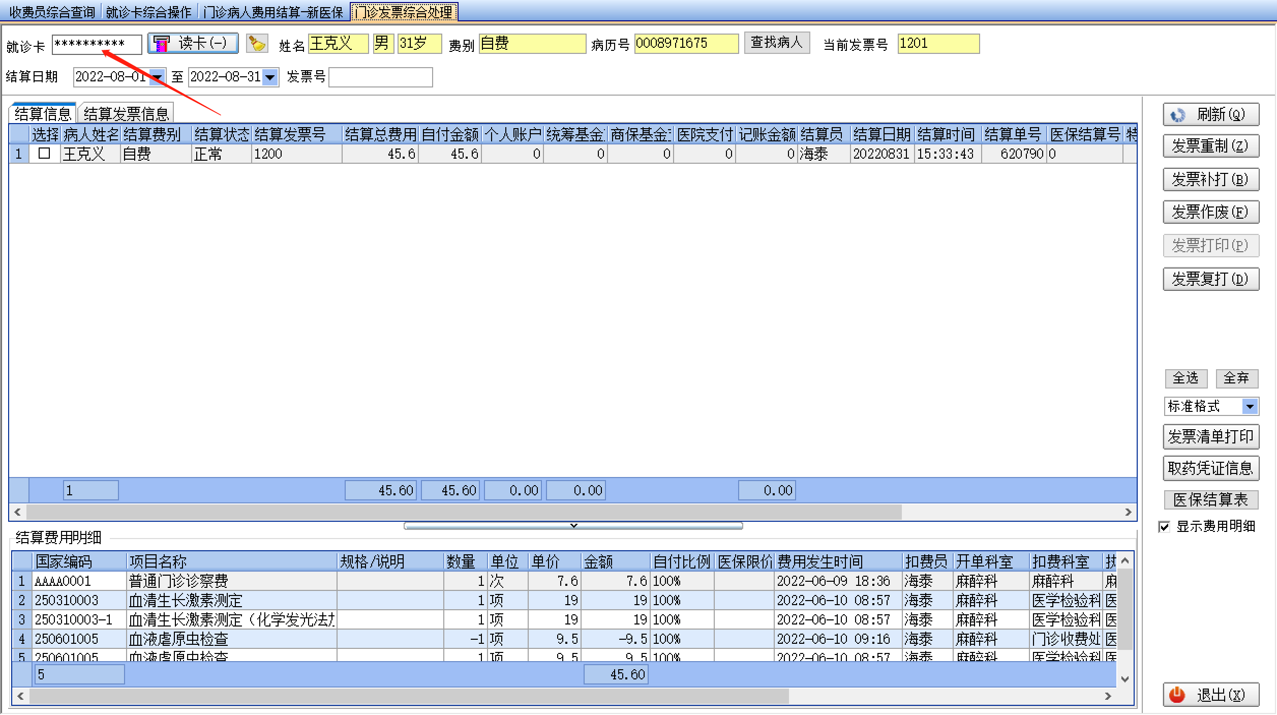
Task: Expand the 标准格式 format dropdown
Action: click(x=1250, y=407)
